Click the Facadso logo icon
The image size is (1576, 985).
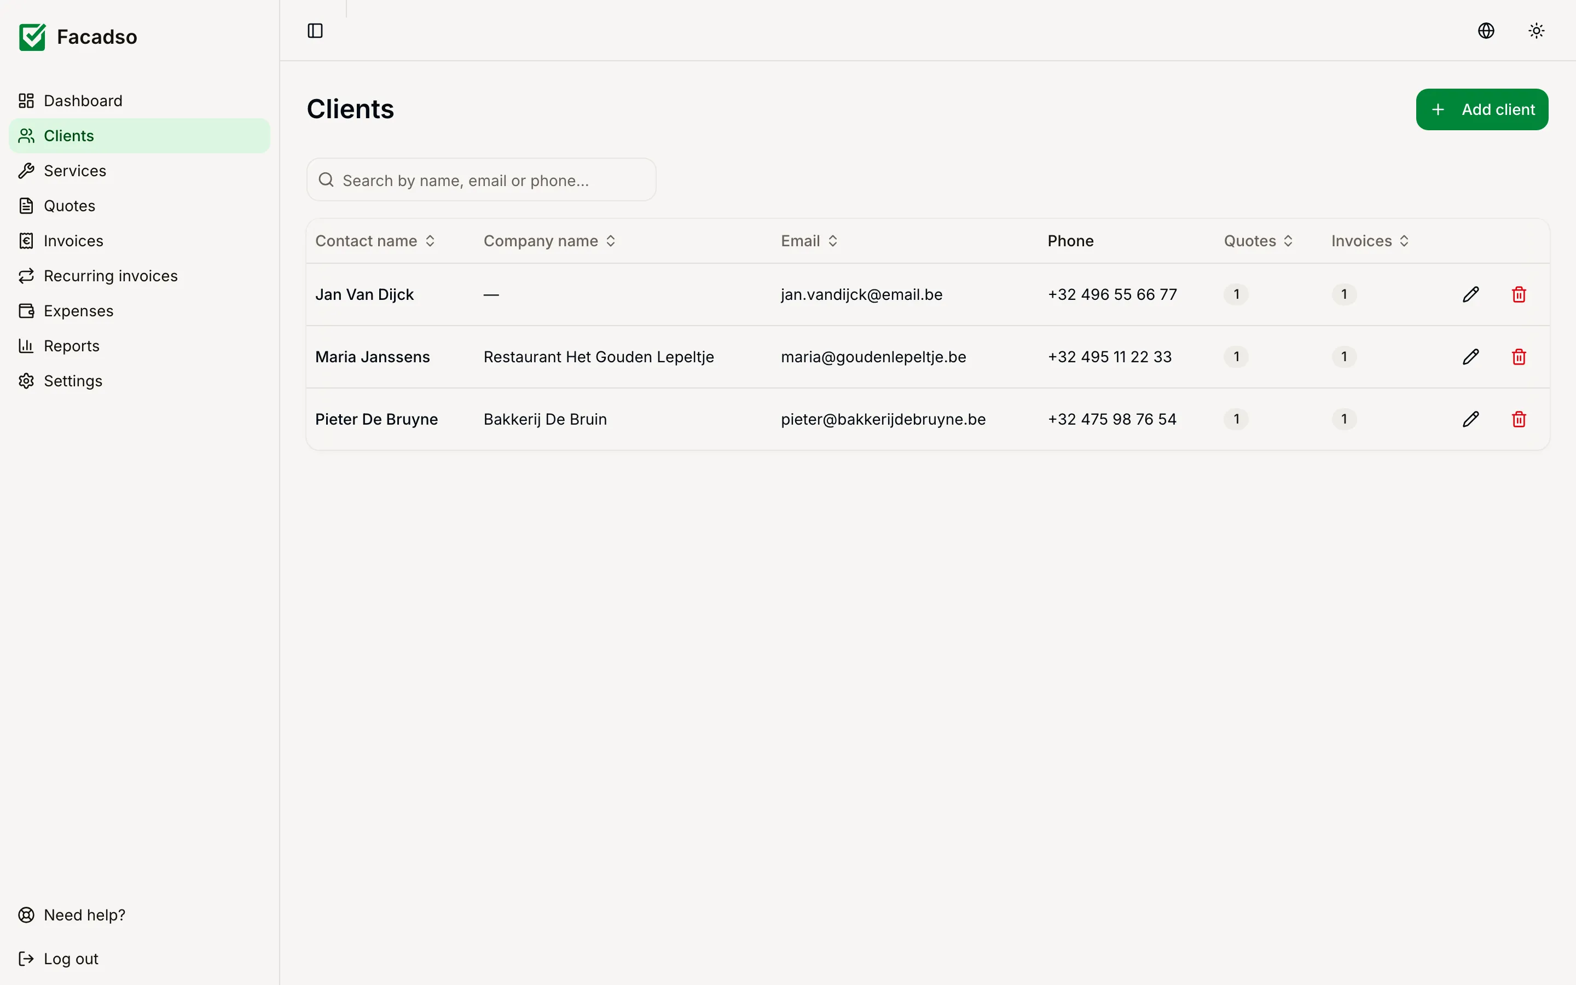pos(32,37)
